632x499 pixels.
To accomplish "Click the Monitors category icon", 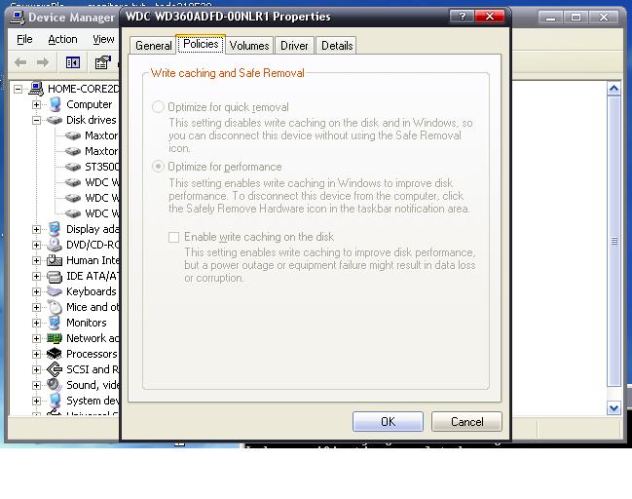I will [x=55, y=323].
